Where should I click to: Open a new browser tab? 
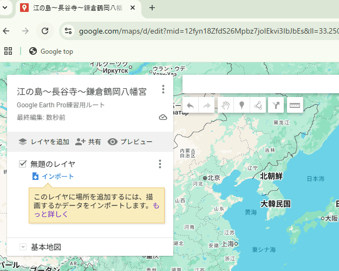(152, 8)
